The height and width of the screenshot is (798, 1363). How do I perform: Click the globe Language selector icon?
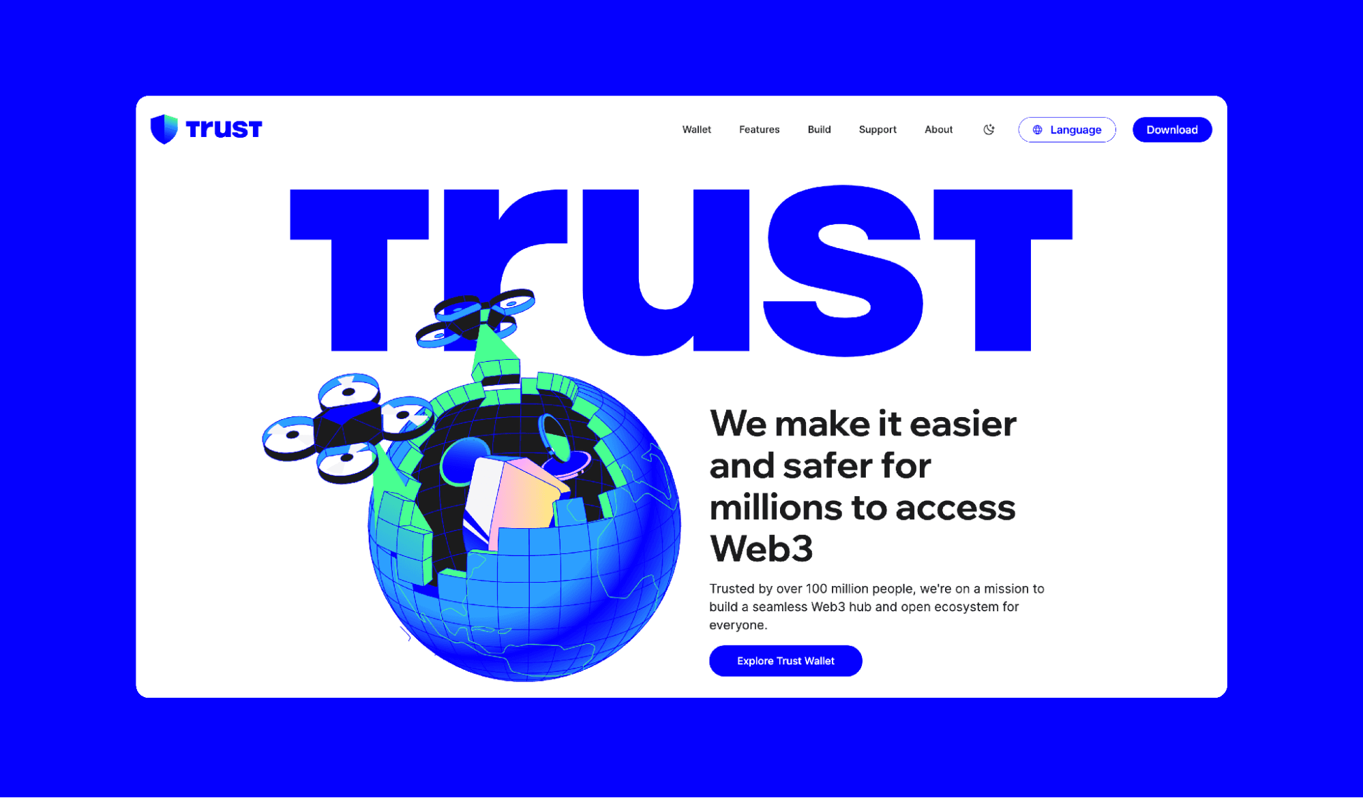pos(1037,129)
